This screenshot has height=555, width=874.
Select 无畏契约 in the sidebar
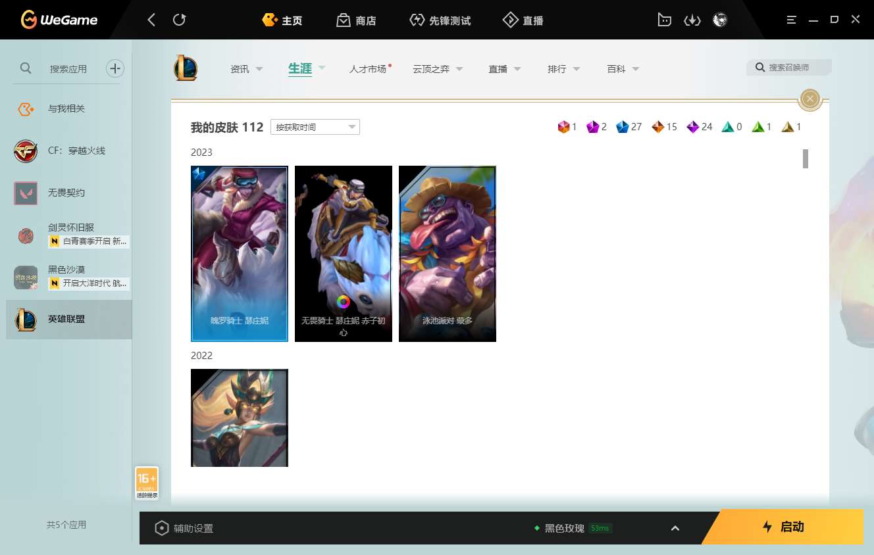[66, 193]
